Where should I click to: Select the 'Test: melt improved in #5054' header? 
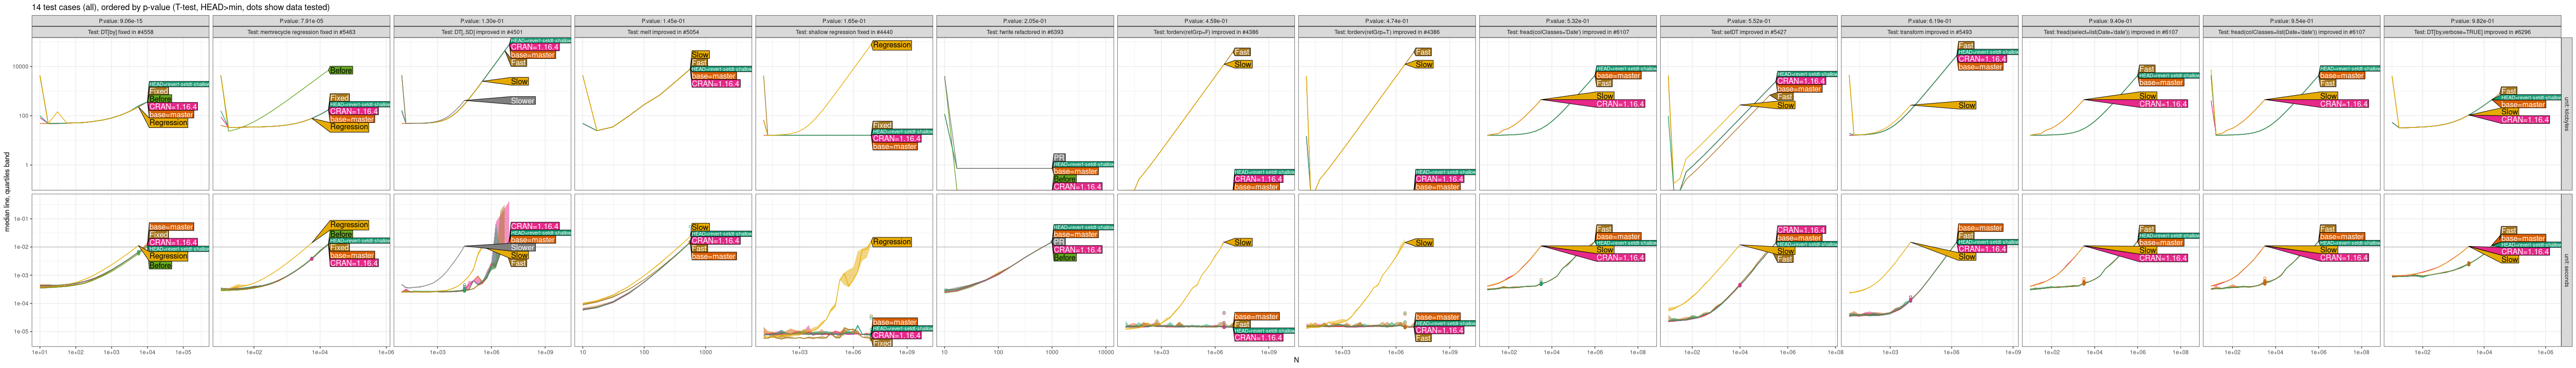point(663,32)
